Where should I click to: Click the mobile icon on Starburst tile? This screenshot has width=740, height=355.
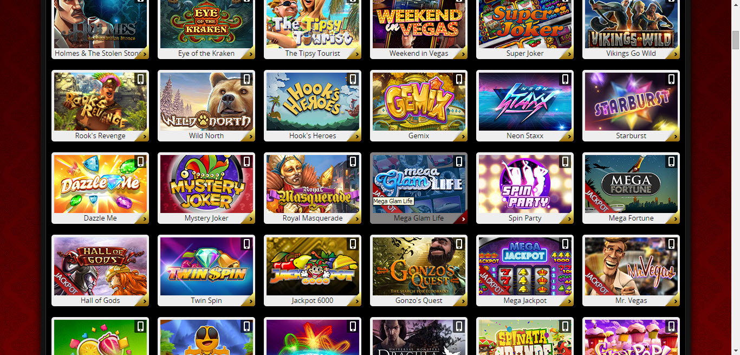click(x=671, y=79)
